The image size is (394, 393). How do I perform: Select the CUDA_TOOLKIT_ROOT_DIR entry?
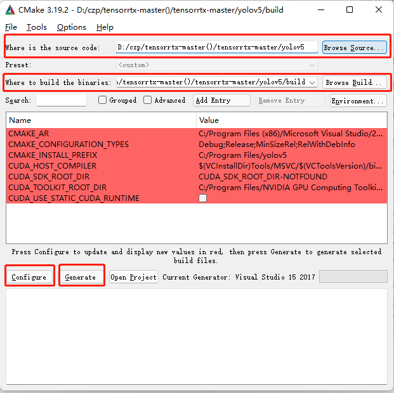[58, 188]
